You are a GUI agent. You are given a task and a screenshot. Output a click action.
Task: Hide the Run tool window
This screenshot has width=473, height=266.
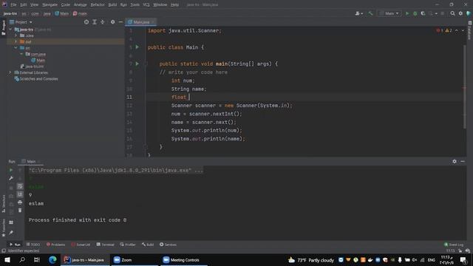click(463, 161)
